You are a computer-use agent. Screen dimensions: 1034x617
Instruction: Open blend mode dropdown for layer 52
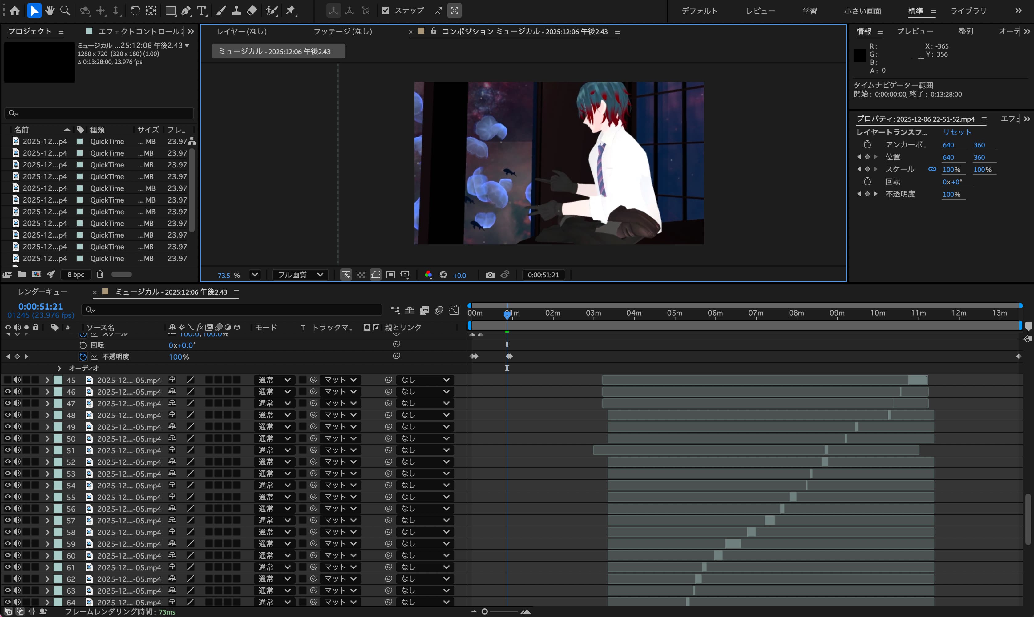coord(273,462)
